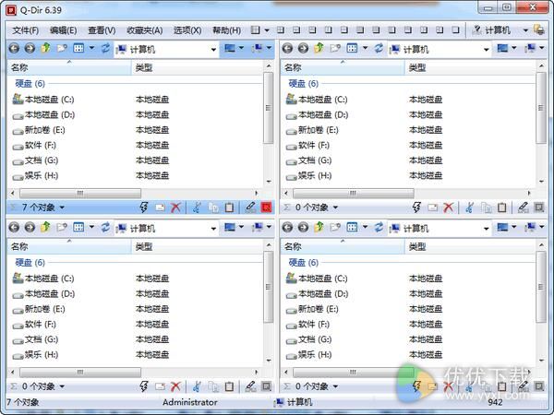Open address dropdown in bottom-left pane
The image size is (554, 415).
(213, 229)
